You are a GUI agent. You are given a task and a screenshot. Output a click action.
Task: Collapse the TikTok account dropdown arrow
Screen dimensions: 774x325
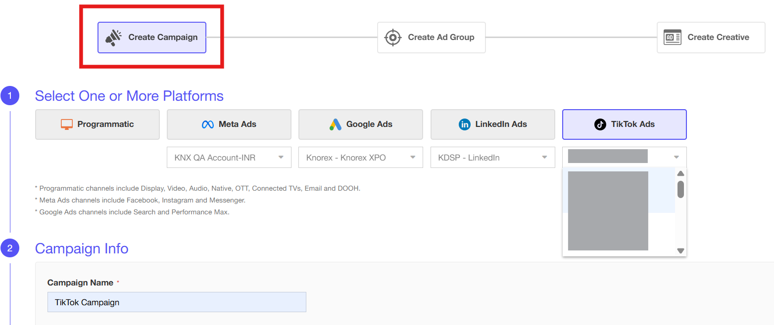click(x=677, y=158)
